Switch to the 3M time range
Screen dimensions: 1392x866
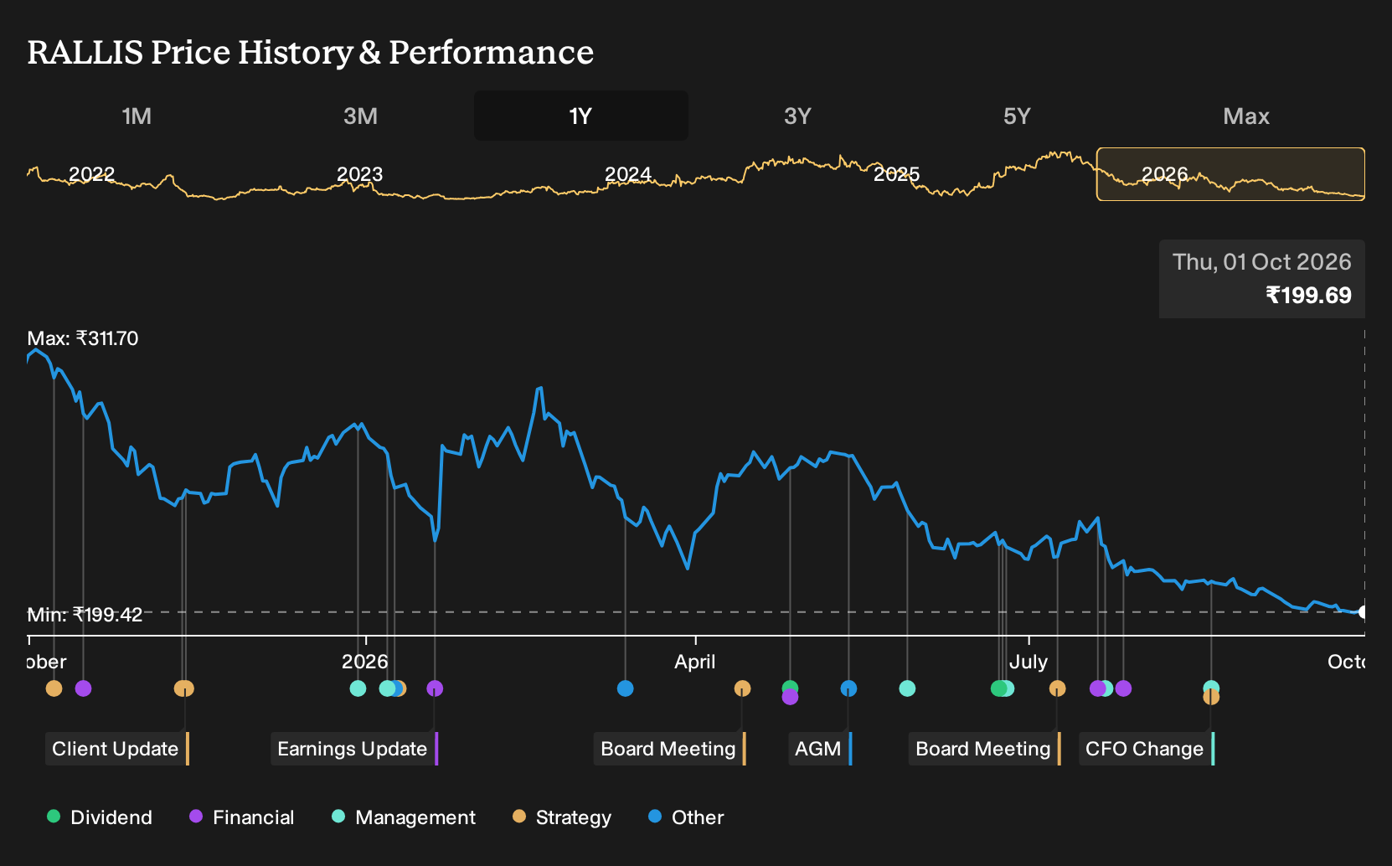(360, 116)
